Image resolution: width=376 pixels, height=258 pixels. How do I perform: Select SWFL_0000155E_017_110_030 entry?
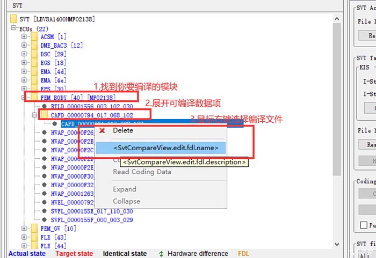[x=92, y=211]
